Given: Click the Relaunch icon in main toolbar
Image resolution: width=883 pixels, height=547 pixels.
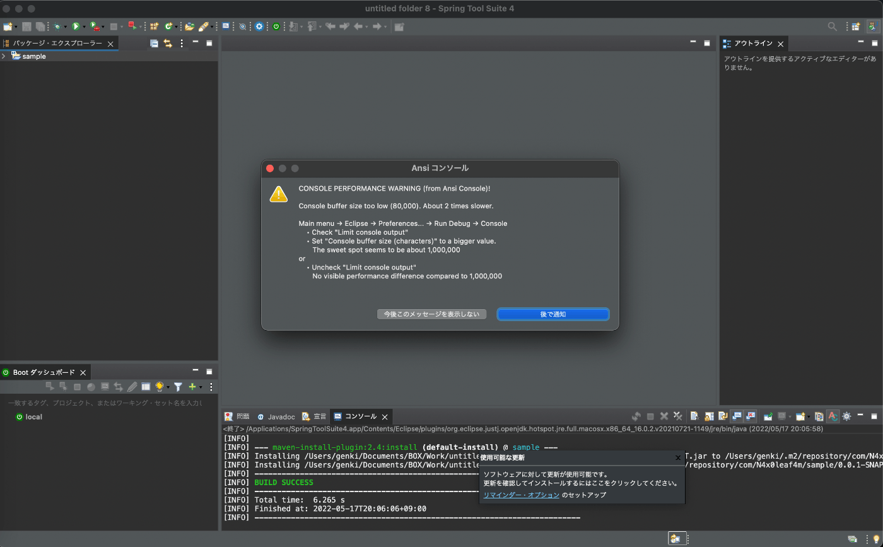Looking at the screenshot, I should [132, 26].
